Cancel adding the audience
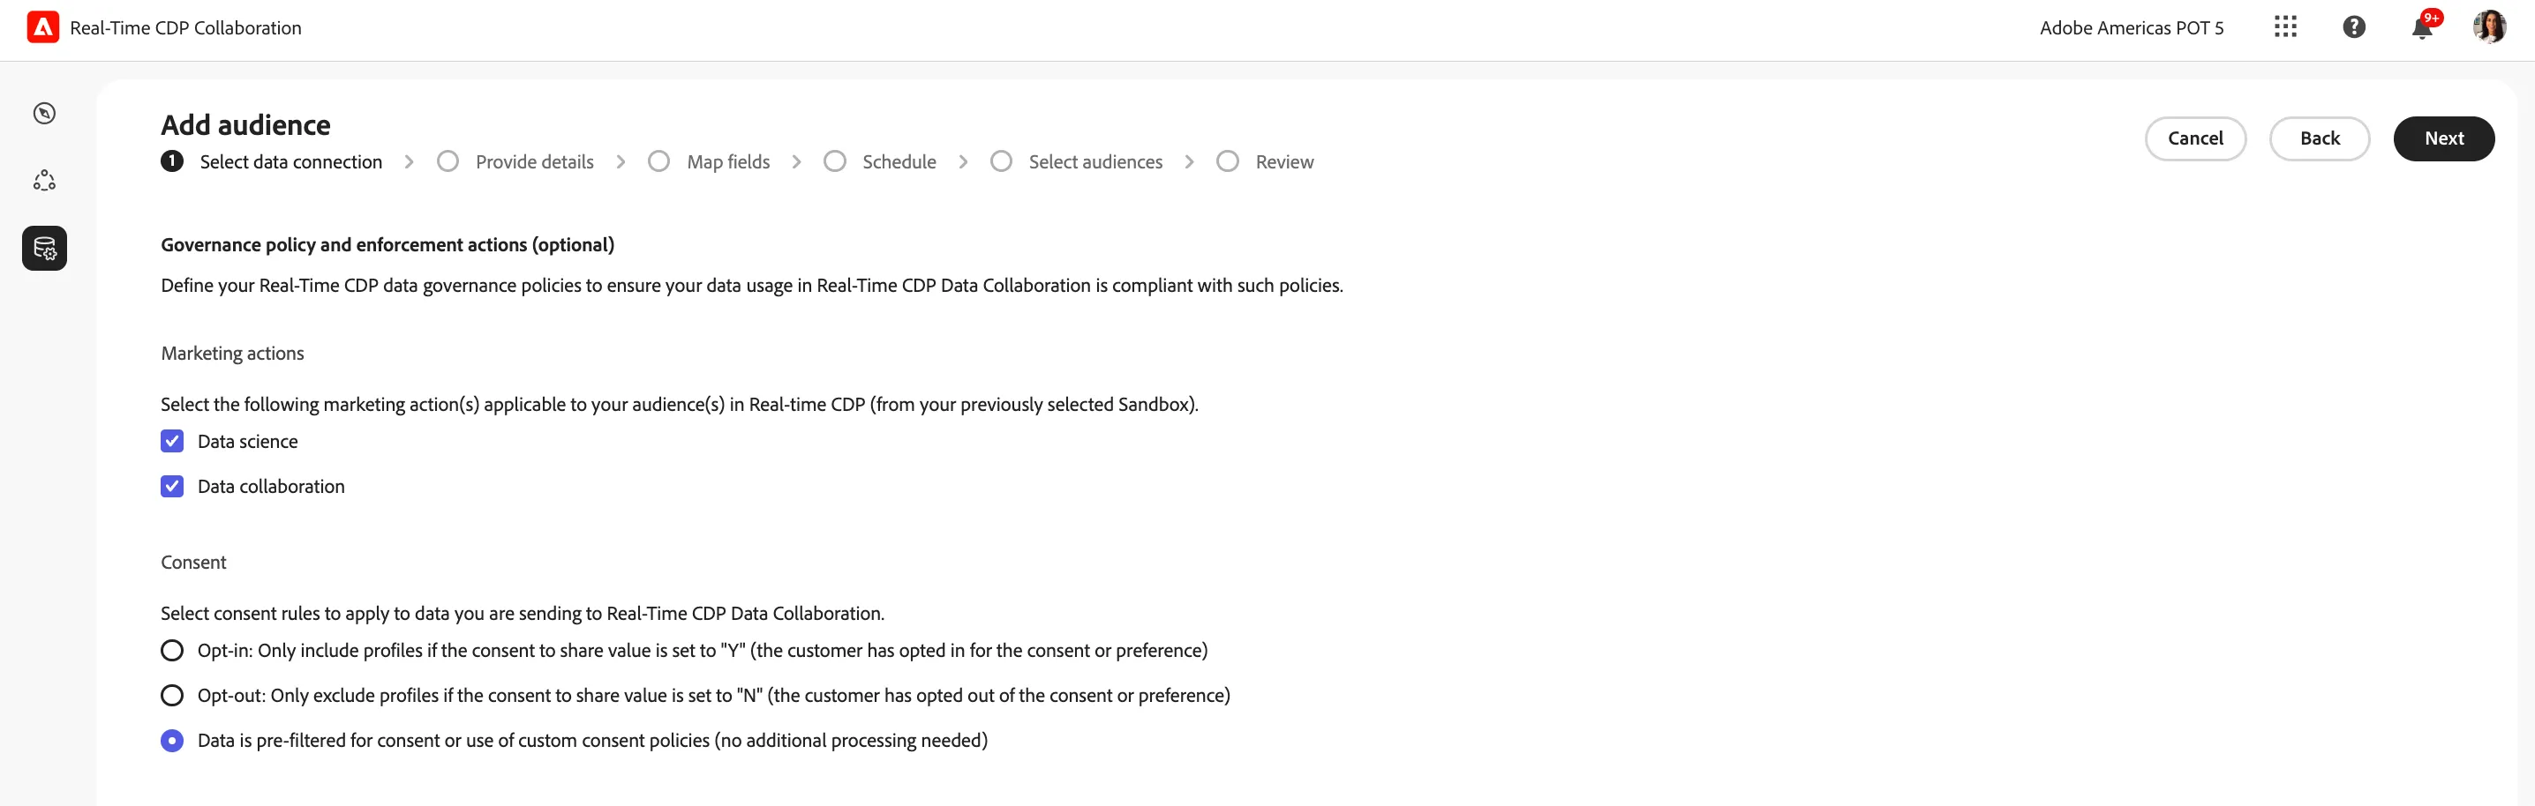The image size is (2535, 806). (2195, 138)
